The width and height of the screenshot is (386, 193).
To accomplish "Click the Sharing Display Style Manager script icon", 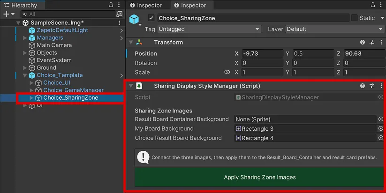I will pyautogui.click(x=139, y=86).
